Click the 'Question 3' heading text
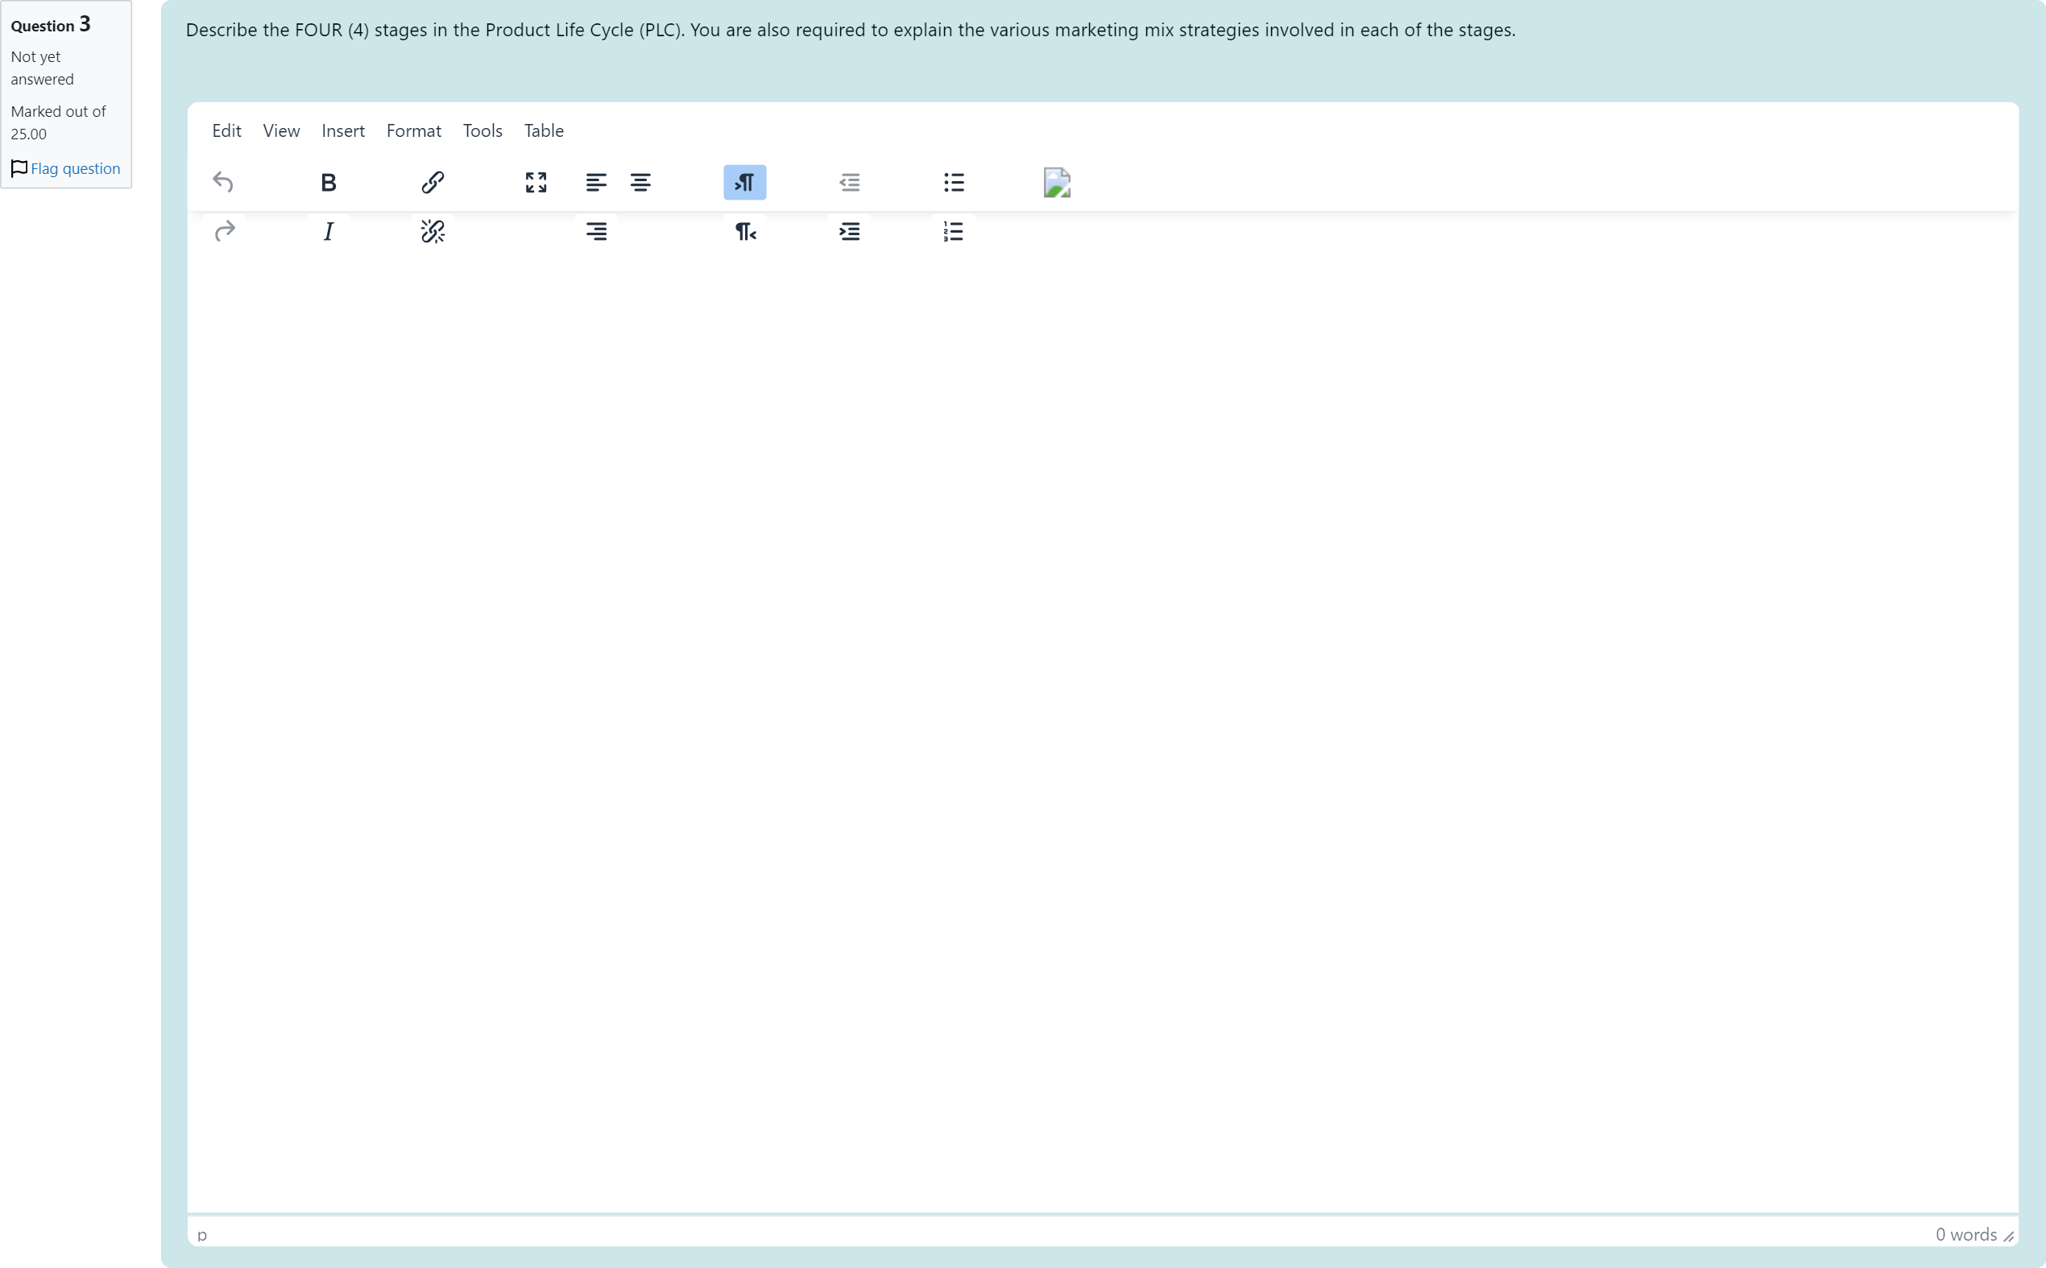Image resolution: width=2046 pixels, height=1268 pixels. coord(50,24)
